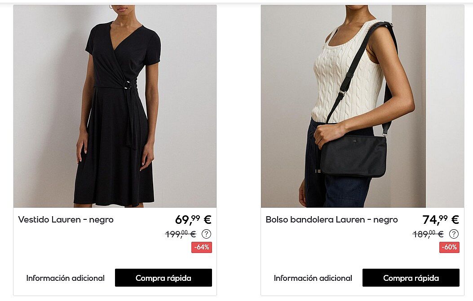Click the silver ring buckle on the dress

(x=128, y=85)
